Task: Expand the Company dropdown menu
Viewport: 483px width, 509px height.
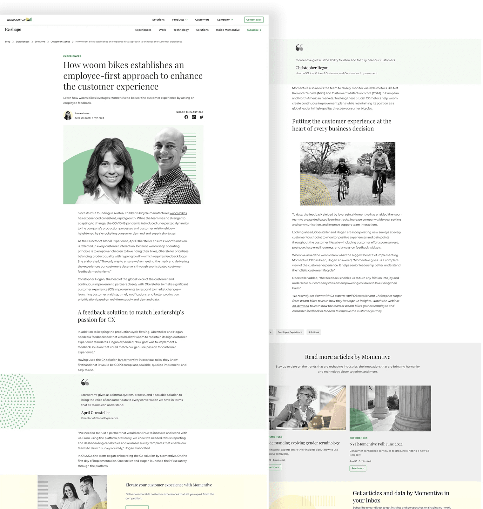Action: click(x=225, y=20)
